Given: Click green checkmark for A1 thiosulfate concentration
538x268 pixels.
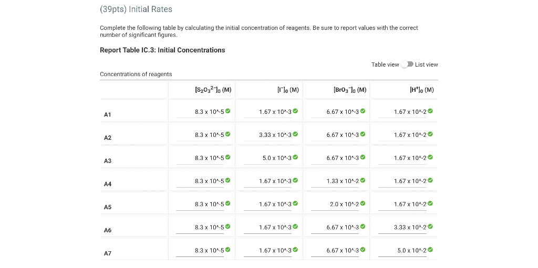Looking at the screenshot, I should coord(228,111).
